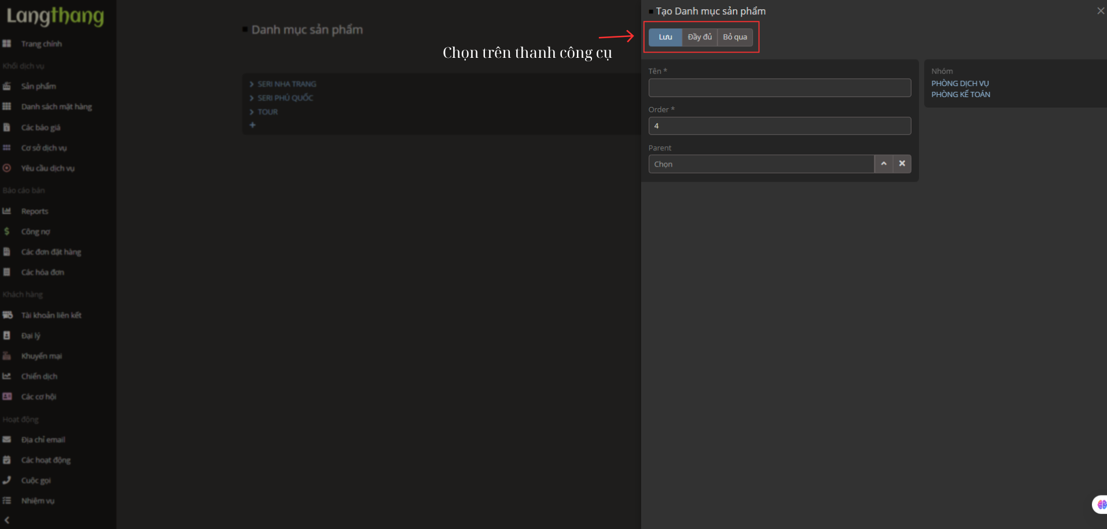
Task: Select PHÒNG DỊCH VỤ group link
Action: [959, 83]
